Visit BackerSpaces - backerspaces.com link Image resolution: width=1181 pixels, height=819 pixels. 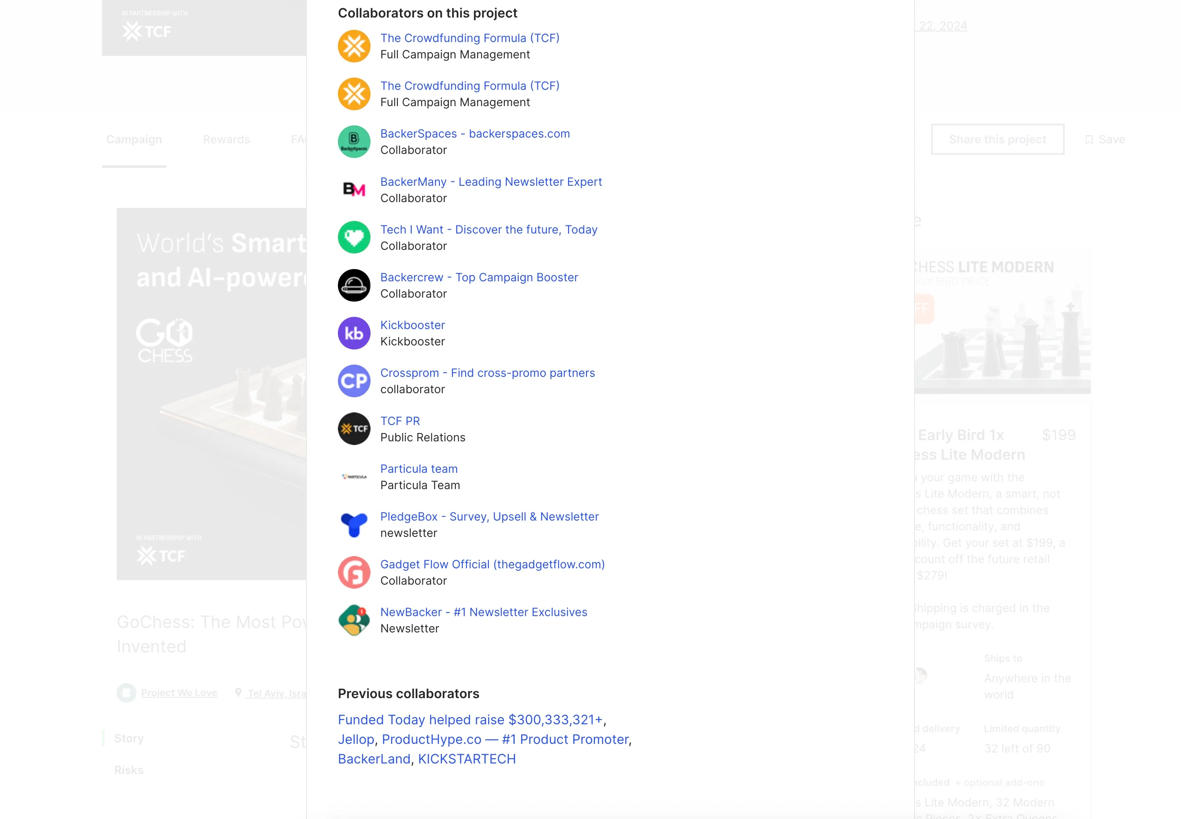point(475,134)
